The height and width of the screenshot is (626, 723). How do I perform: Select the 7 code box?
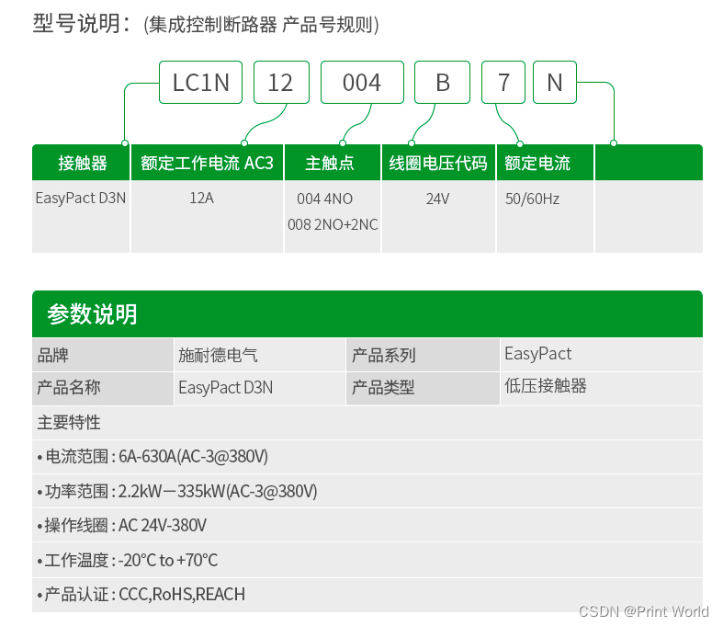[503, 83]
